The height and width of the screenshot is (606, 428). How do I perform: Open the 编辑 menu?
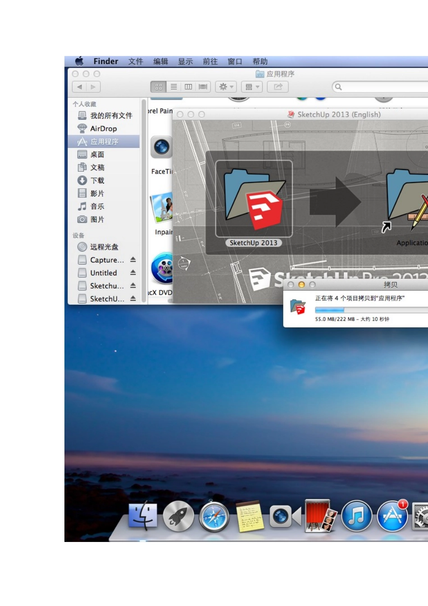point(160,61)
